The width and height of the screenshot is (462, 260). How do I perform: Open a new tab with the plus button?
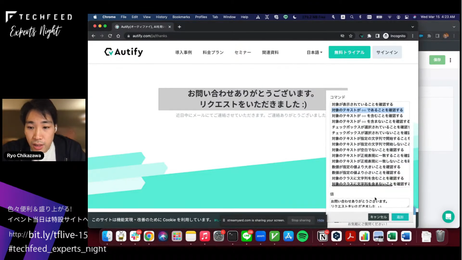click(179, 27)
